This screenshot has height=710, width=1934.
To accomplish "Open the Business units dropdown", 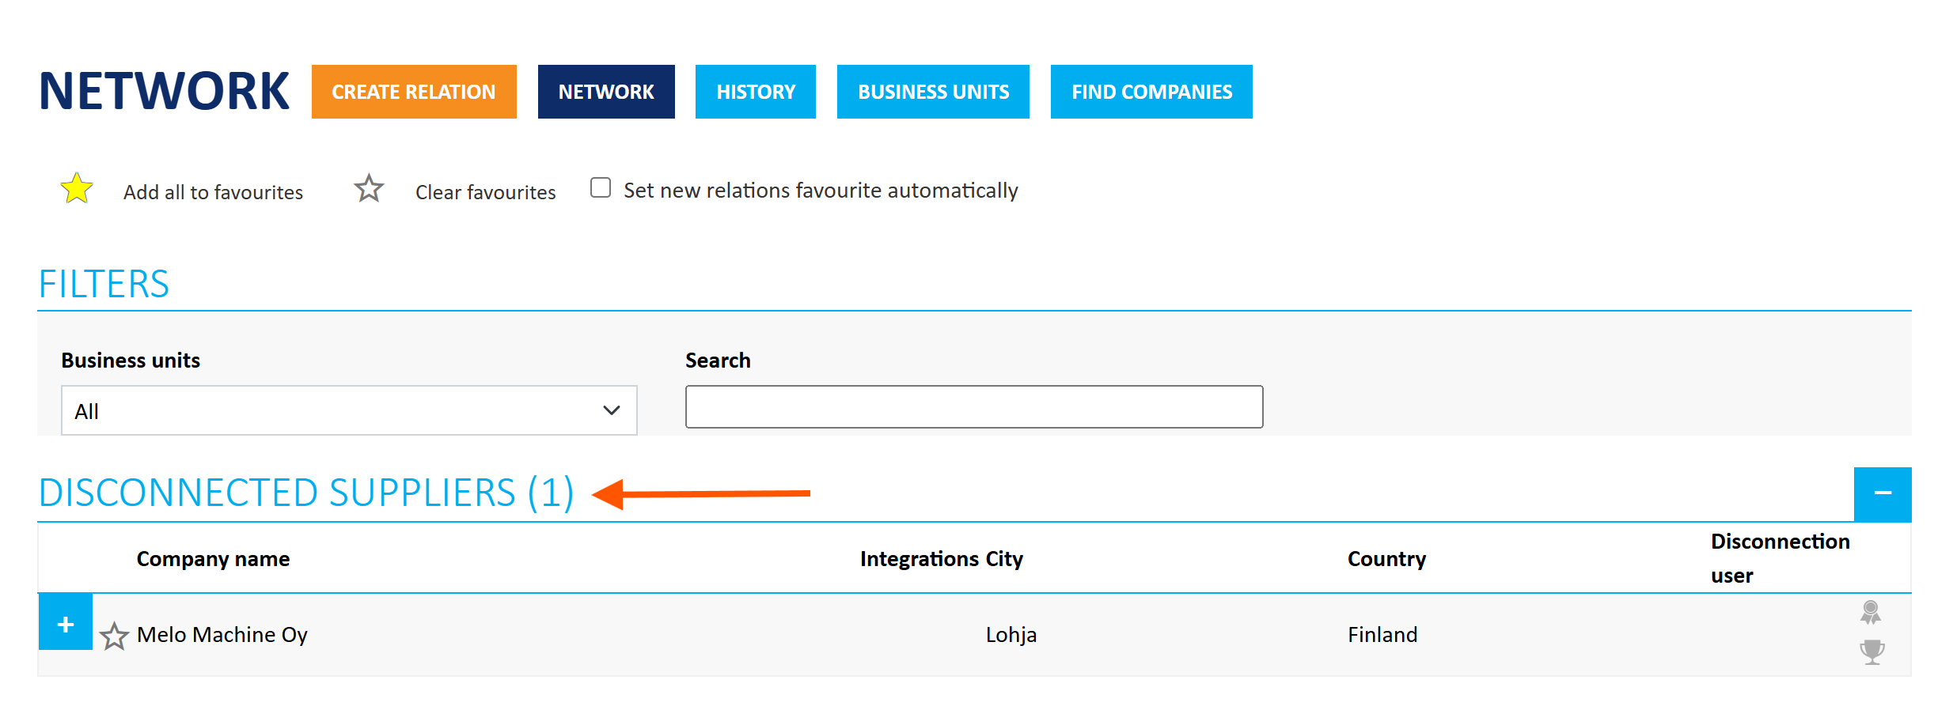I will click(349, 410).
